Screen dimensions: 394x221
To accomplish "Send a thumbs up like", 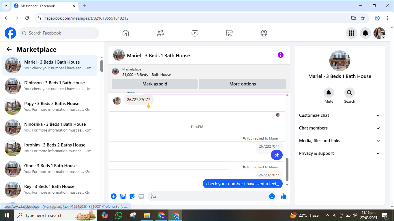I will click(284, 196).
